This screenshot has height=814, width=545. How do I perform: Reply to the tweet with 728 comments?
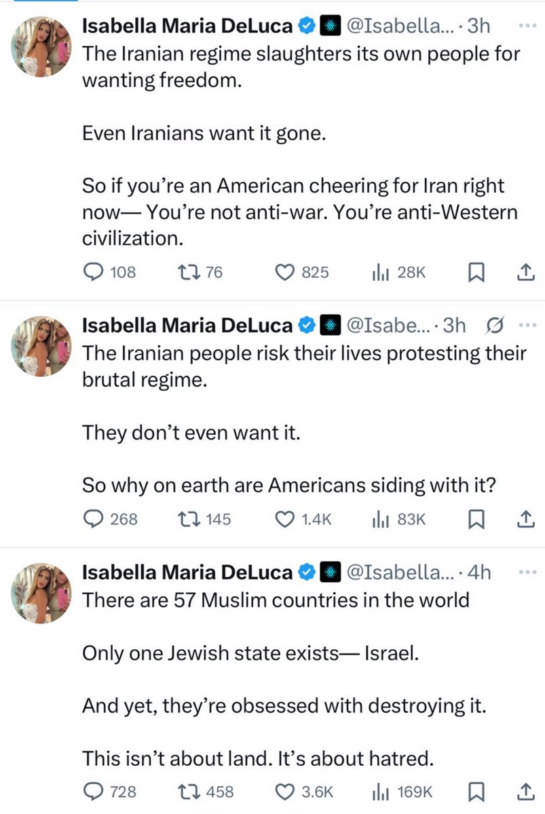92,791
